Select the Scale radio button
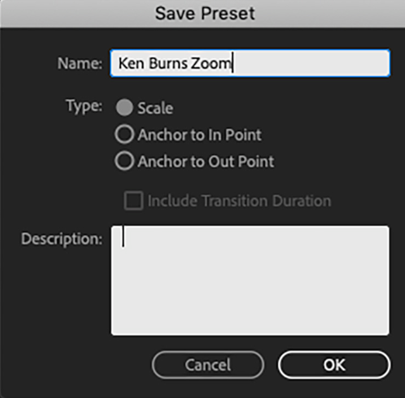Image resolution: width=405 pixels, height=398 pixels. coord(124,108)
